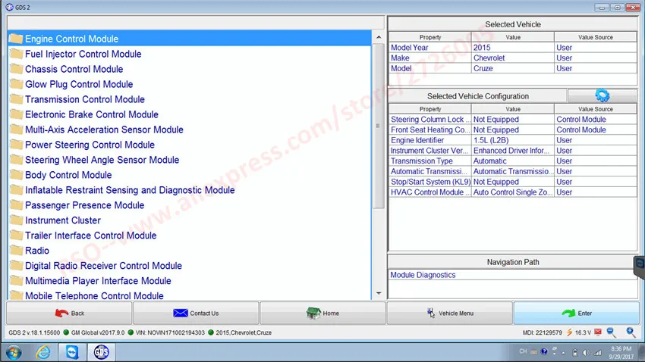645x362 pixels.
Task: Click the Stop/Start System (KL9) property
Action: [429, 182]
